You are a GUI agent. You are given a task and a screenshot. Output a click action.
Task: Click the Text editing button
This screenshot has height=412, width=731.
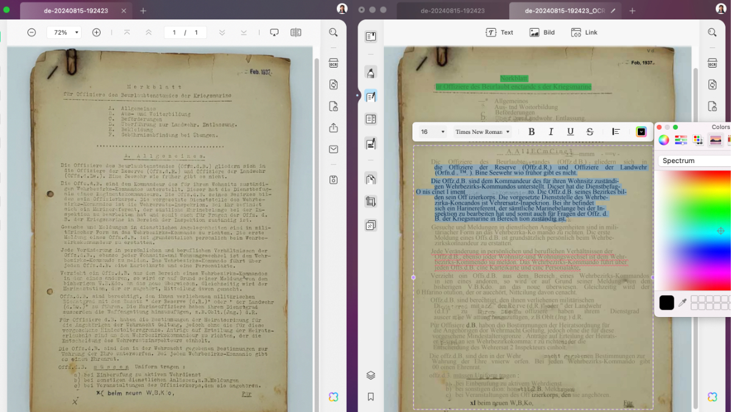point(500,32)
